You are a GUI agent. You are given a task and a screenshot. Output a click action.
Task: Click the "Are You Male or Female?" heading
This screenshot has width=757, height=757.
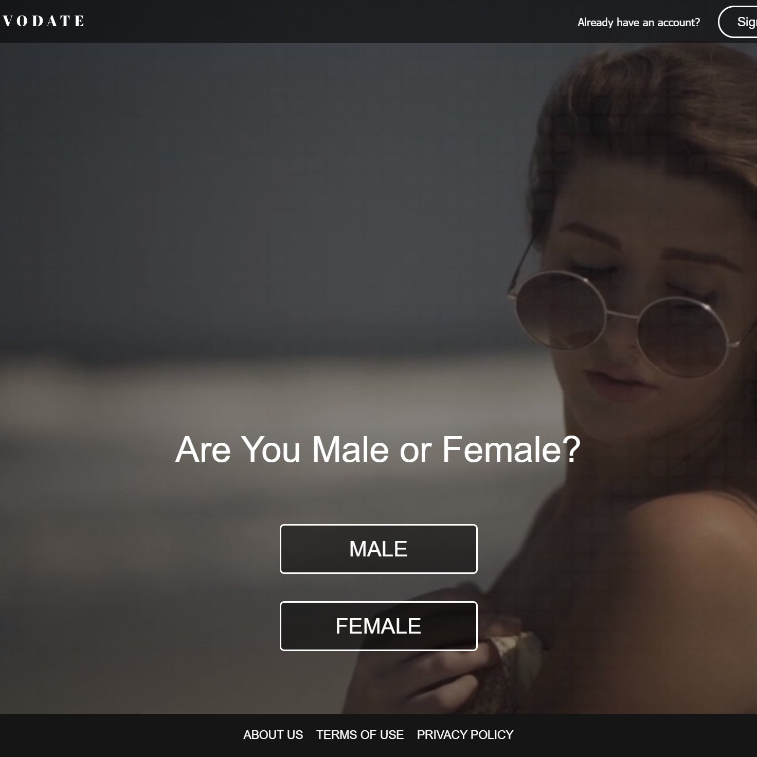coord(378,449)
